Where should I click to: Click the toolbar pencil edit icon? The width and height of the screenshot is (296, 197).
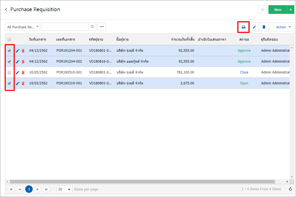(x=254, y=27)
